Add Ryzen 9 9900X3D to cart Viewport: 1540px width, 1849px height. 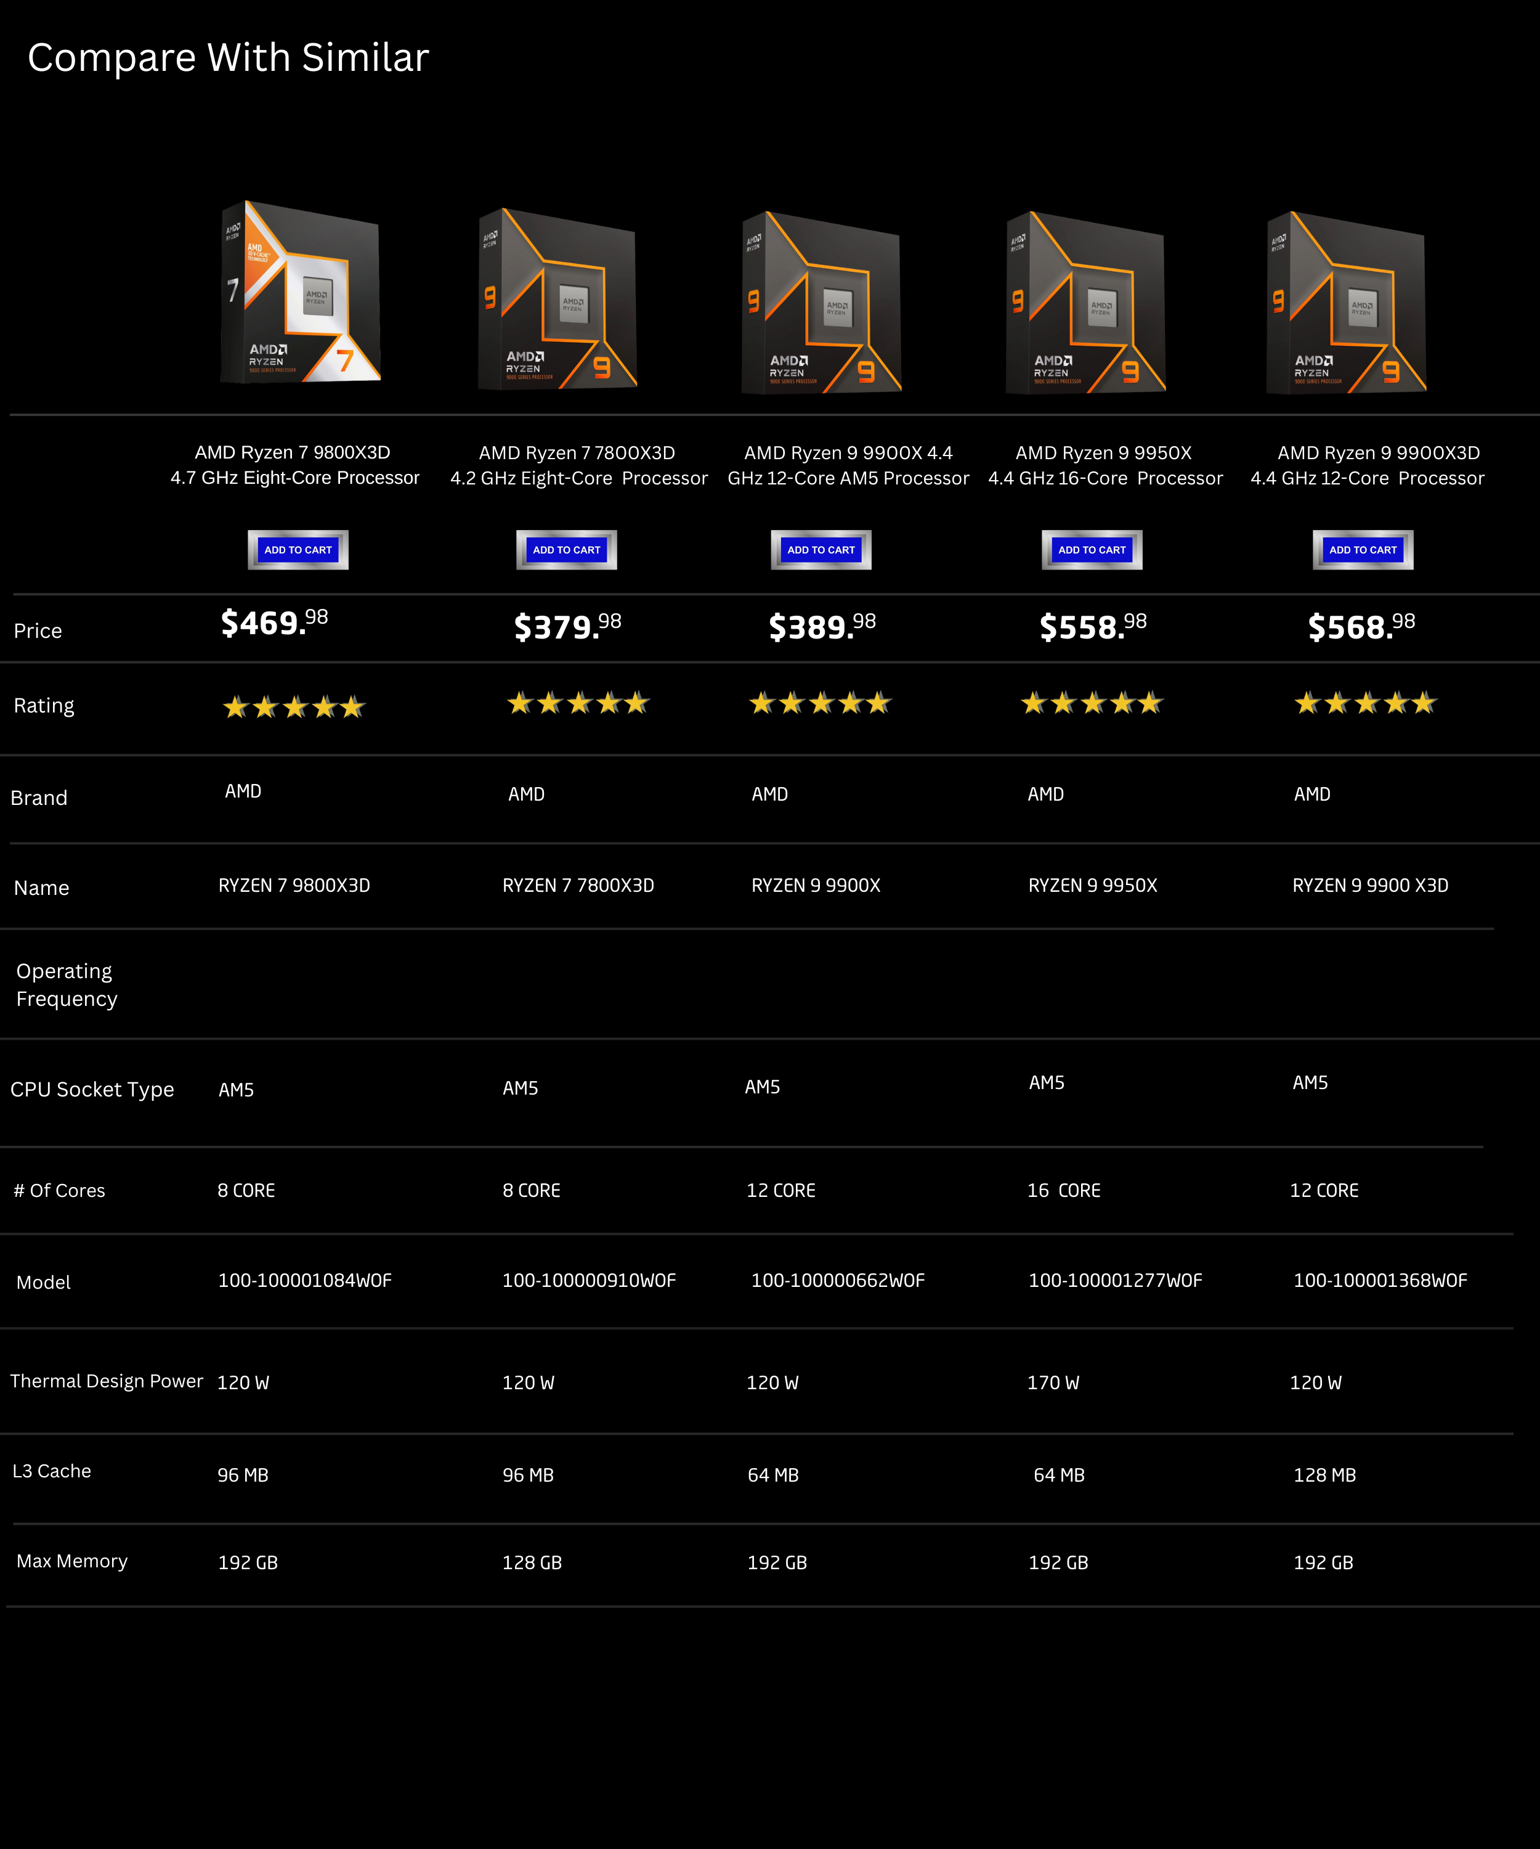pyautogui.click(x=1362, y=549)
